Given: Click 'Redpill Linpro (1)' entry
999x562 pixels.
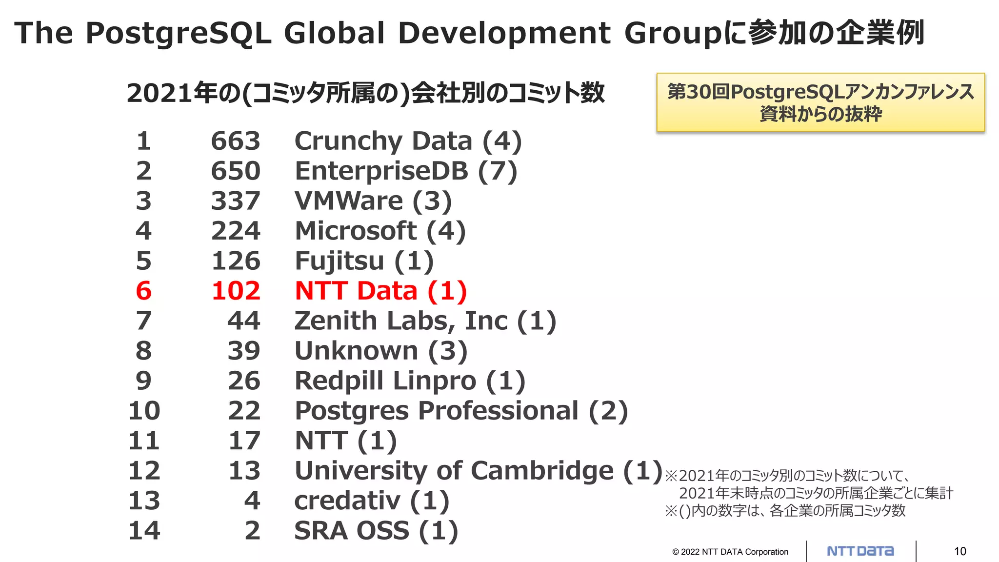Looking at the screenshot, I should point(410,381).
